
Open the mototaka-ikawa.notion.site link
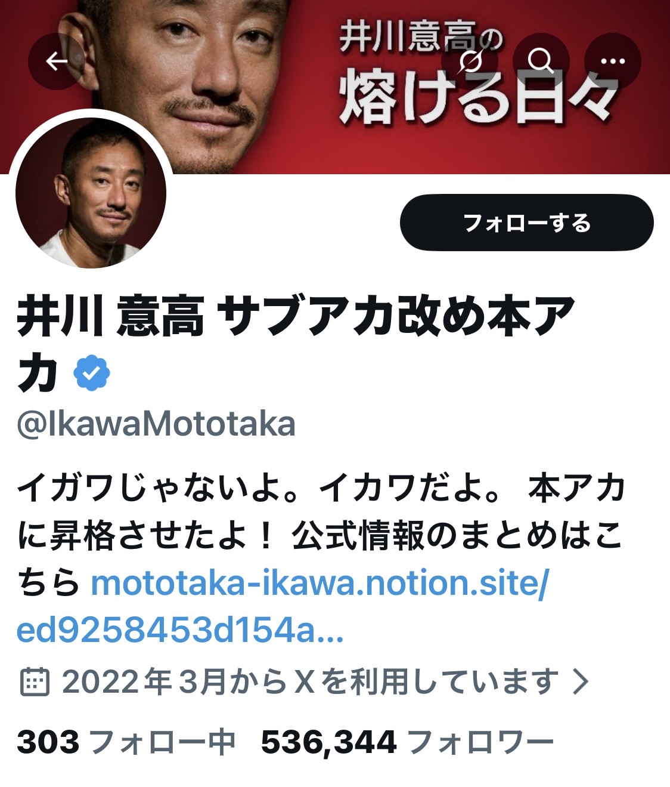(319, 583)
